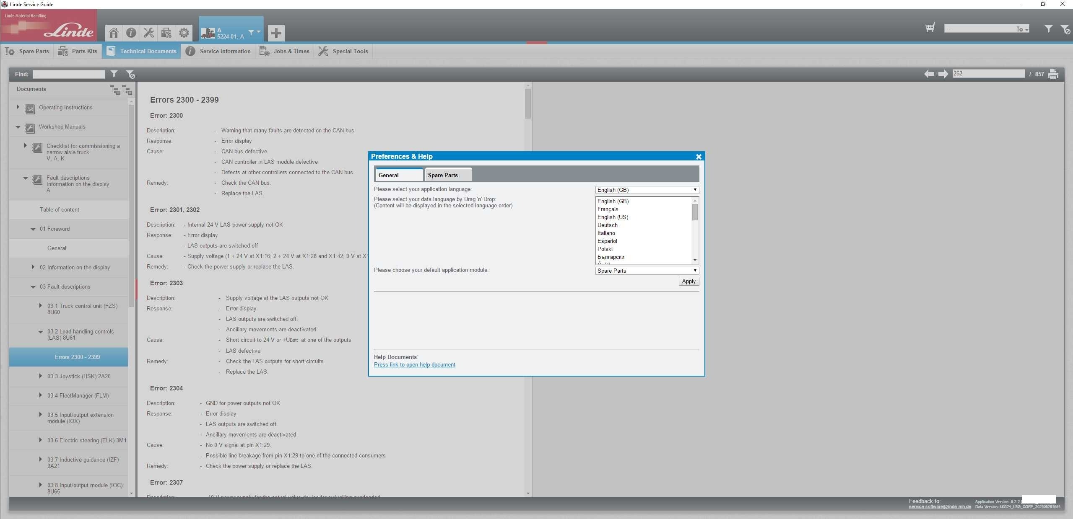Click the document content vertical scrollbar thumb
The image size is (1073, 519).
pyautogui.click(x=528, y=103)
